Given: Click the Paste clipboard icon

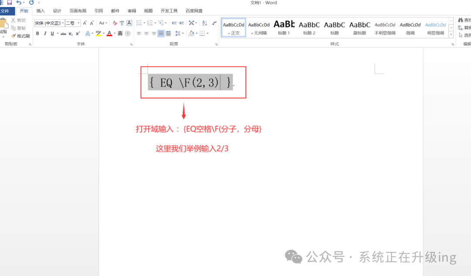Looking at the screenshot, I should pos(4,24).
